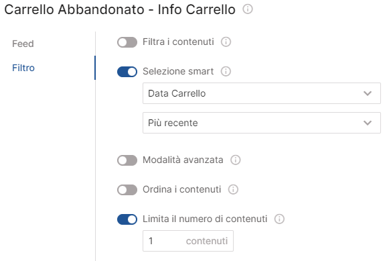This screenshot has height=261, width=387.
Task: Expand the Più recente dropdown
Action: coord(262,123)
